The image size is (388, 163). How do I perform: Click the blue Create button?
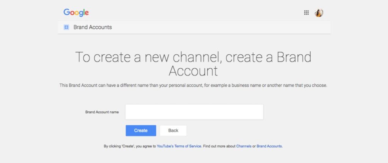point(141,131)
